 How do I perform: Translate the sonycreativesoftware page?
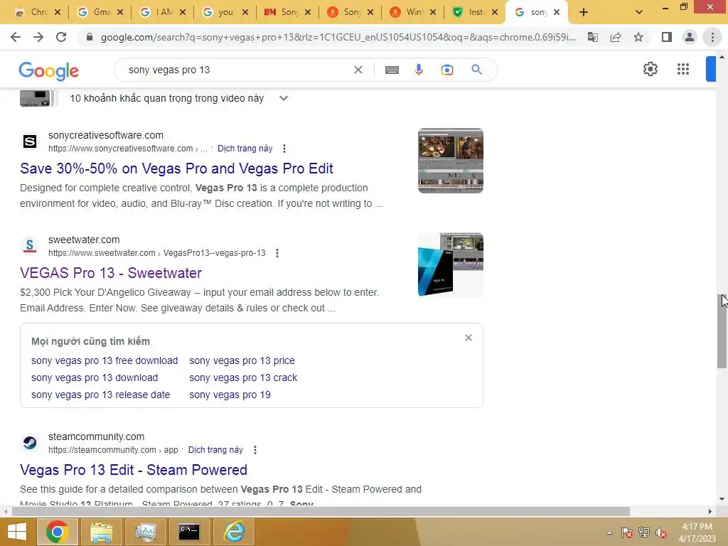point(245,149)
